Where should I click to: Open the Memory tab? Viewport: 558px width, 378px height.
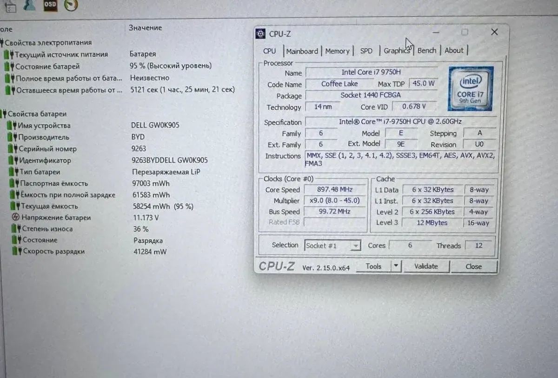337,51
